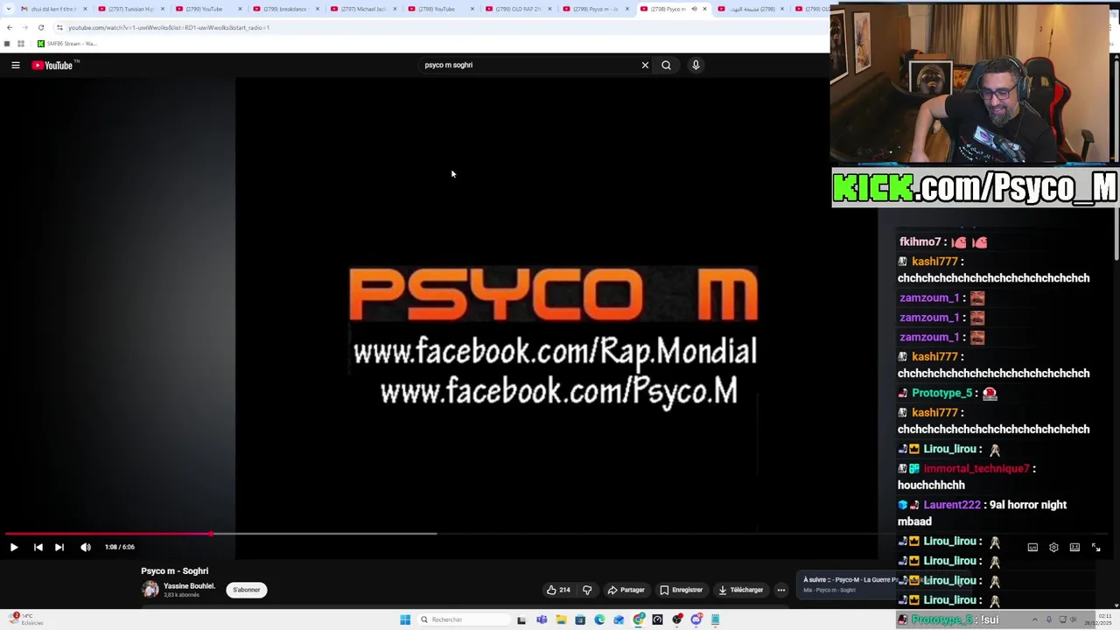Download the video with Télécharger
Screen dimensions: 1120x630
[x=741, y=590]
